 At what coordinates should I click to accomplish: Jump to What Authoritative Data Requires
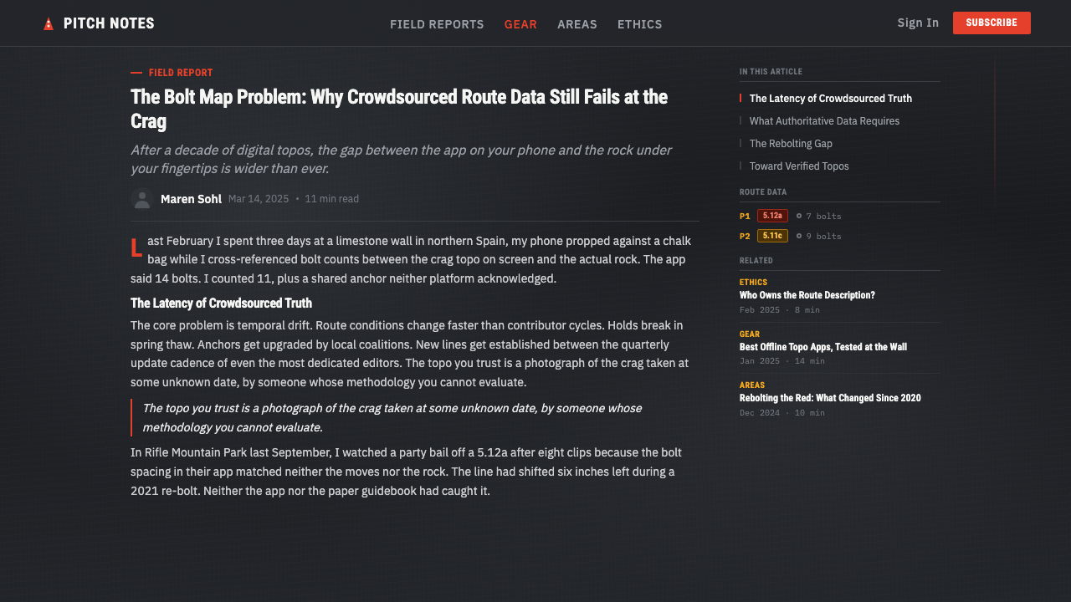tap(824, 121)
